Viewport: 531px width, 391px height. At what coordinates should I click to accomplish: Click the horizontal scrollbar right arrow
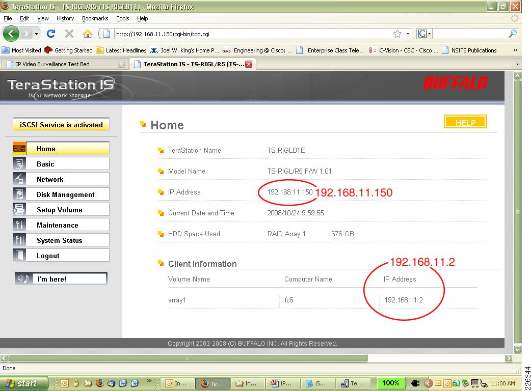[x=509, y=358]
